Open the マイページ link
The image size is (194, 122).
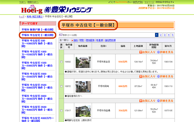point(149,2)
